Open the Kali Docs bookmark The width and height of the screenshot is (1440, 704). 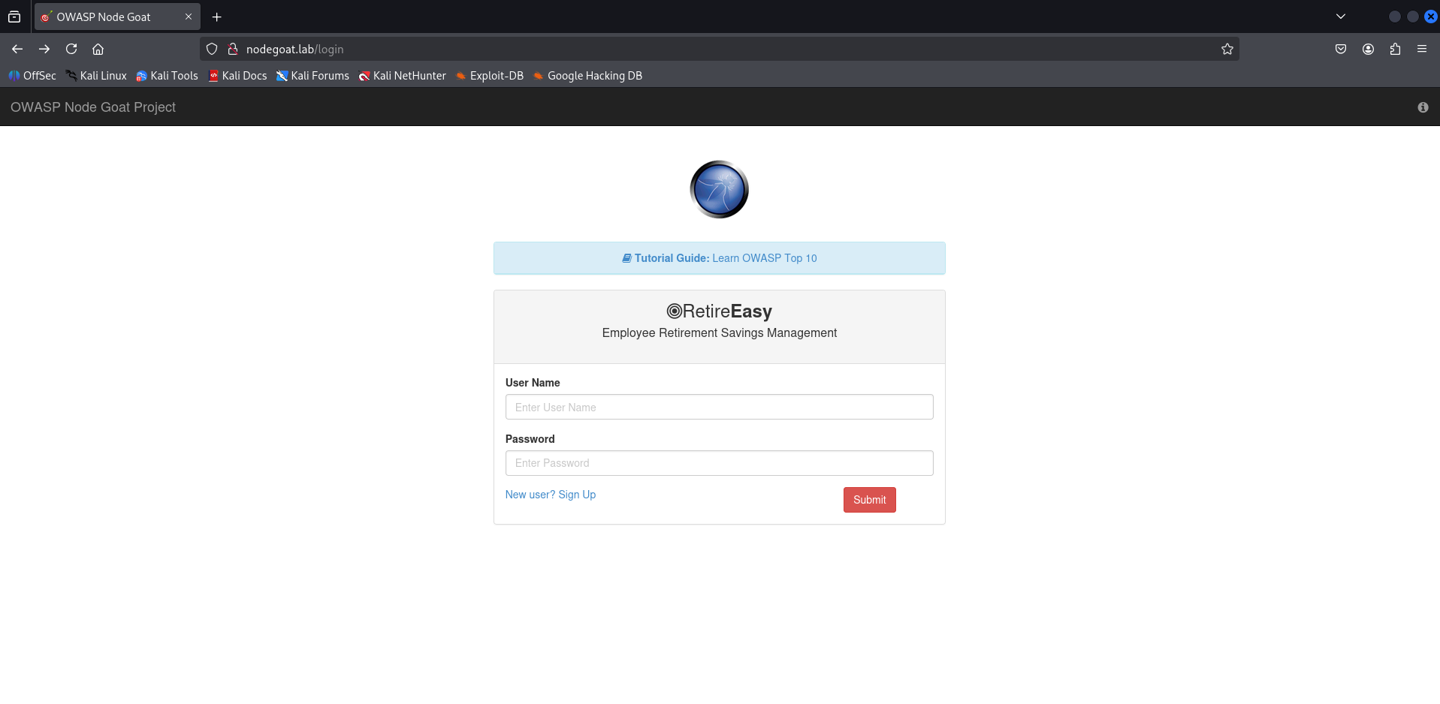237,76
